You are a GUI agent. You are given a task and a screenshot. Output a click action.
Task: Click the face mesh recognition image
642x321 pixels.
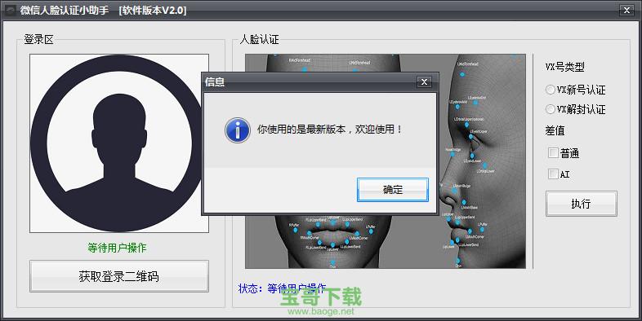pos(386,161)
